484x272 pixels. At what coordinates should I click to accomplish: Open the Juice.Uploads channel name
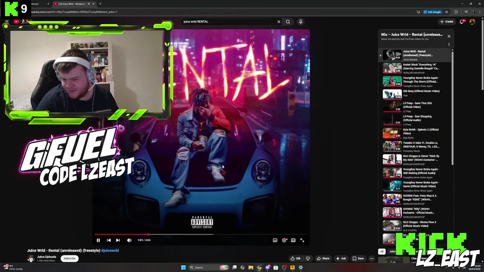(47, 257)
